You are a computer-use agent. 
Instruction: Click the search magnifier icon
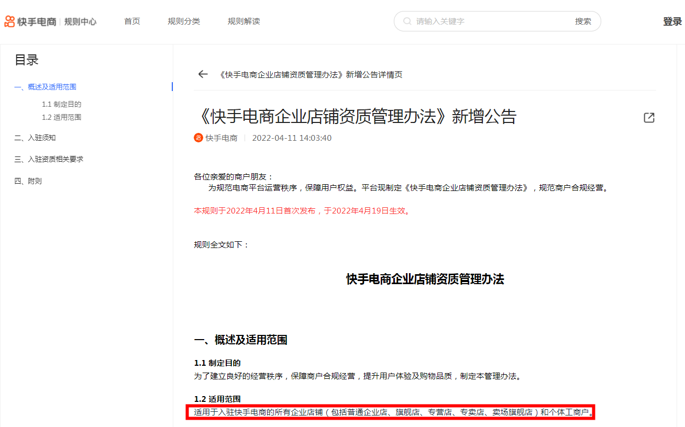tap(407, 21)
